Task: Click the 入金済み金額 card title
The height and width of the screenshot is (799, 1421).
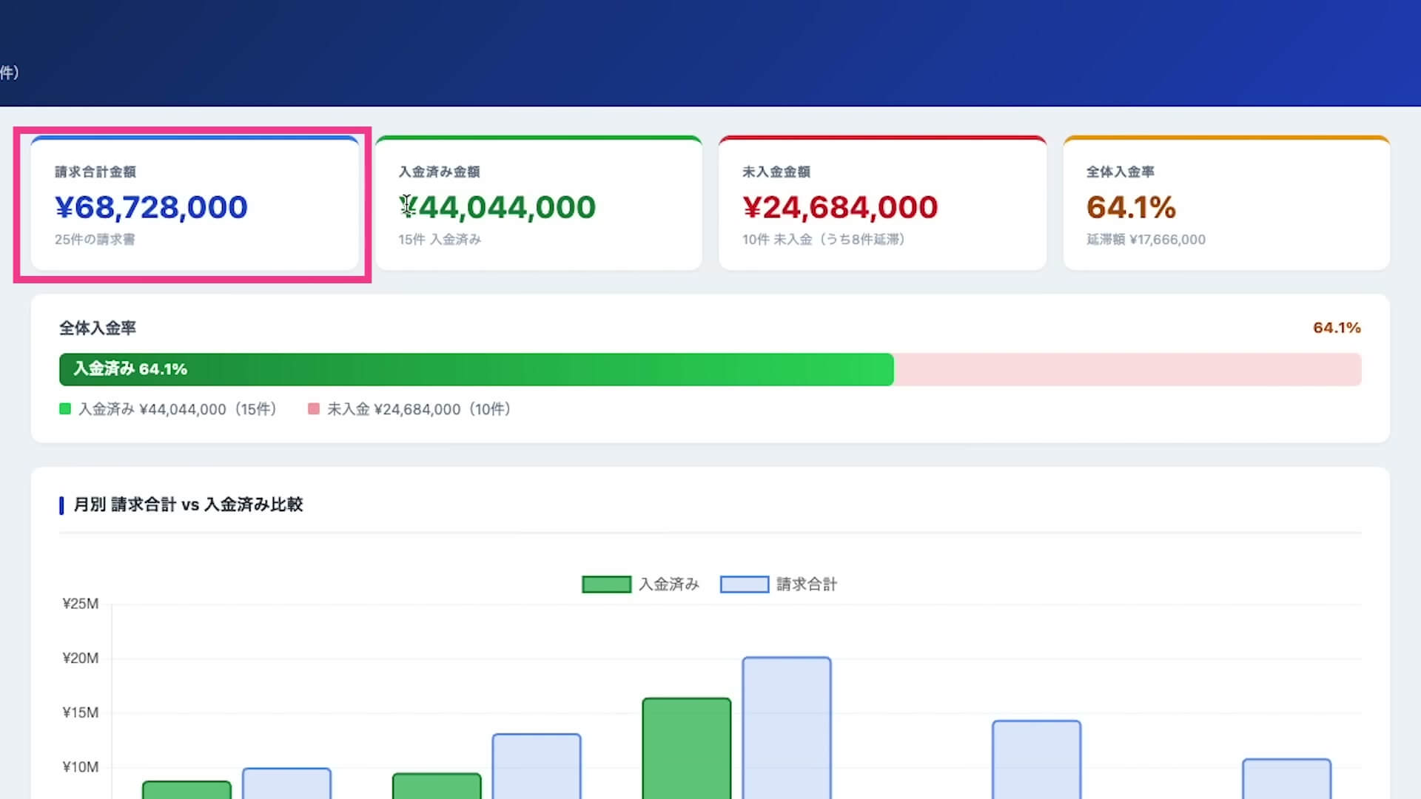Action: 440,172
